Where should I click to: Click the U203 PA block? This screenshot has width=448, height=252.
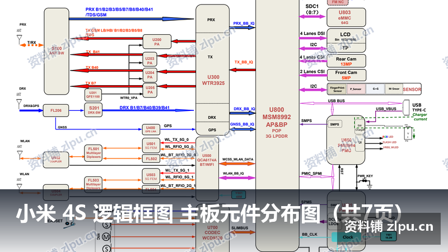coord(150,60)
